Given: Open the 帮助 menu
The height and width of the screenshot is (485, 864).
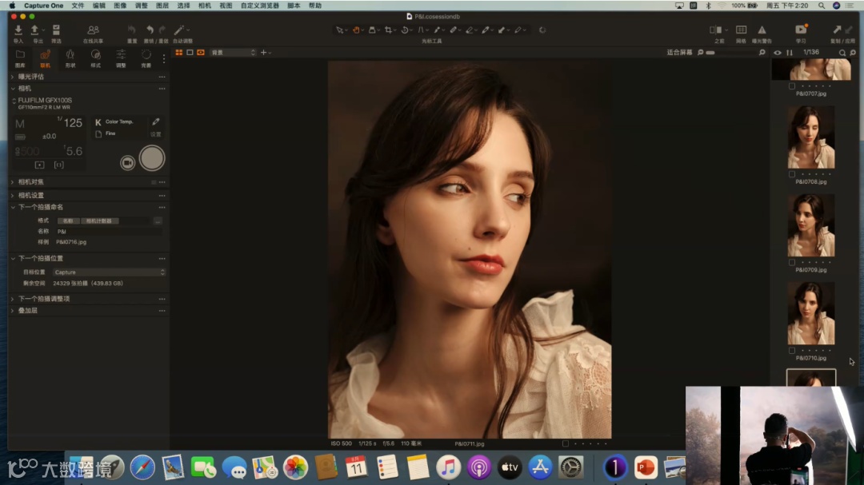Looking at the screenshot, I should pos(314,6).
